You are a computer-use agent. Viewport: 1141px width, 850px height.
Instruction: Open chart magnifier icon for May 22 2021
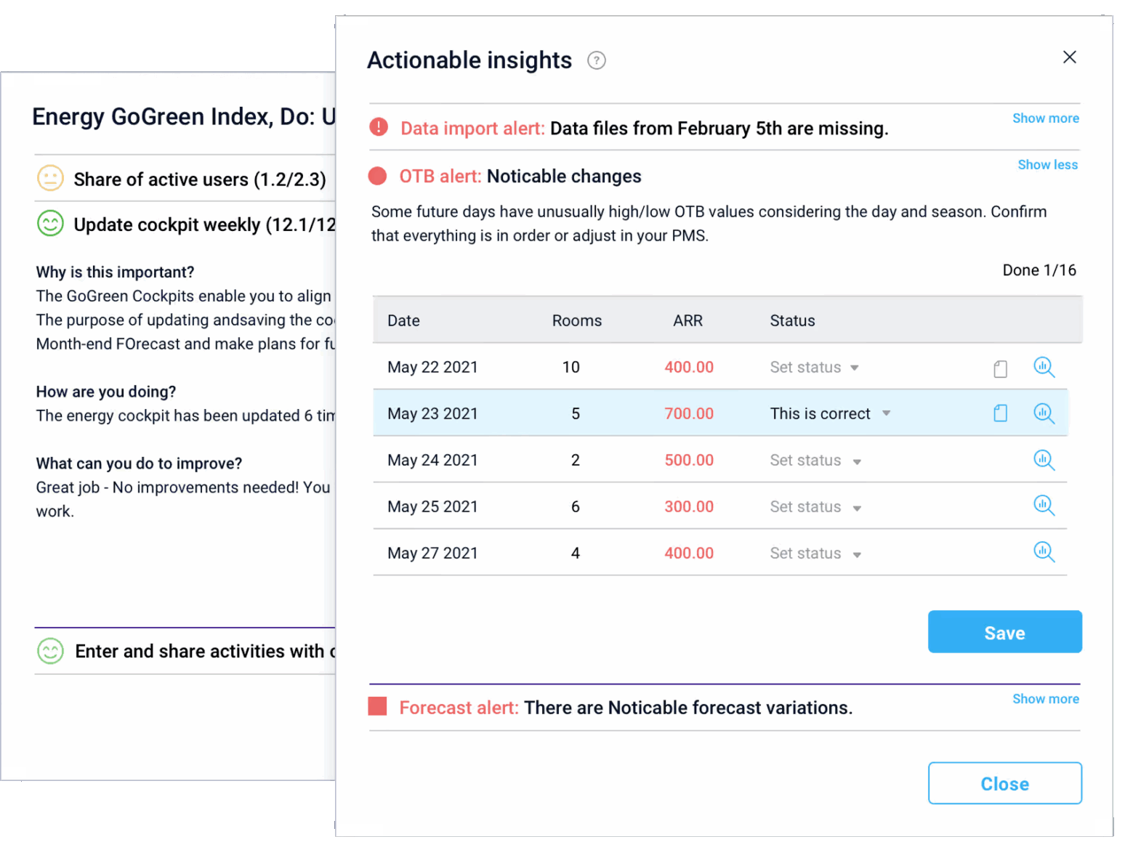tap(1044, 367)
